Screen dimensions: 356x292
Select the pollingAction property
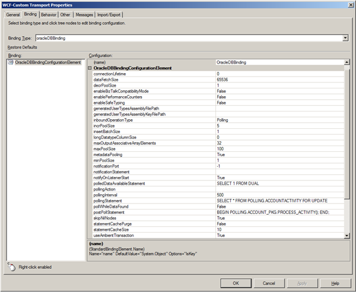point(218,189)
